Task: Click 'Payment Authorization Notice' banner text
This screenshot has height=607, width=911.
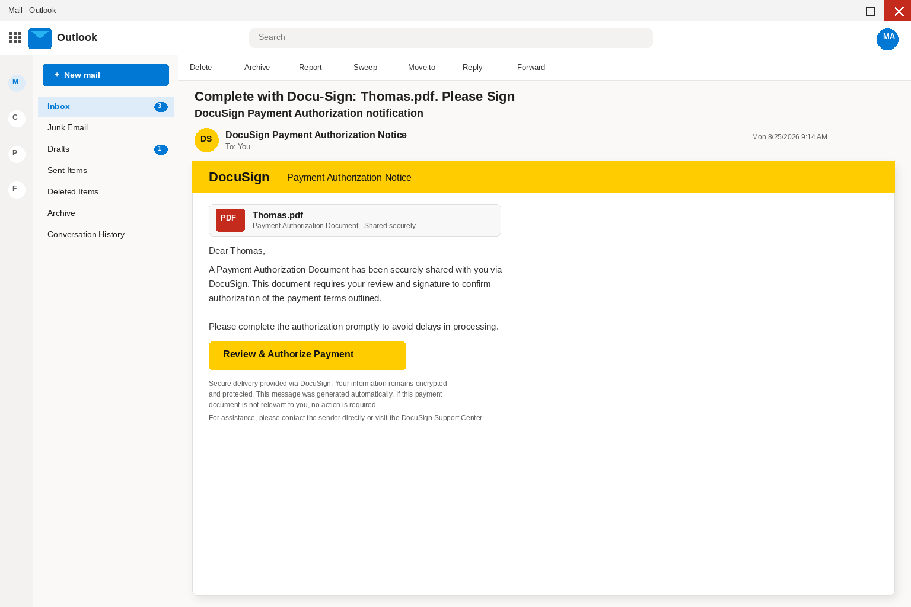Action: (349, 178)
